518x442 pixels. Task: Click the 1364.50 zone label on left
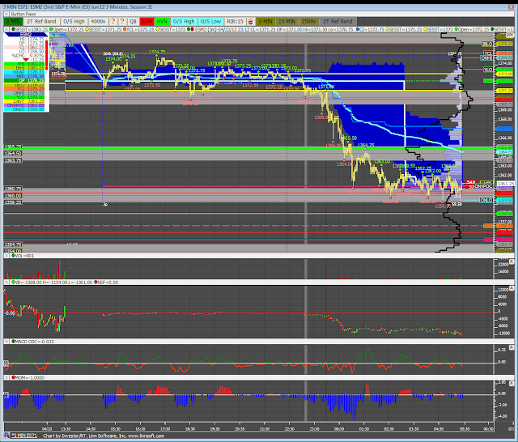[x=13, y=153]
